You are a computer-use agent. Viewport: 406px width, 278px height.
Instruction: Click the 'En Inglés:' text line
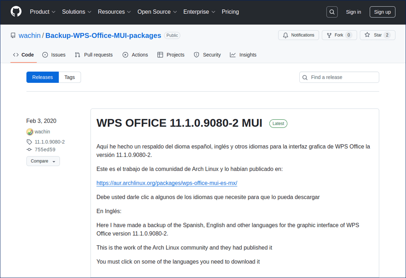(x=109, y=211)
